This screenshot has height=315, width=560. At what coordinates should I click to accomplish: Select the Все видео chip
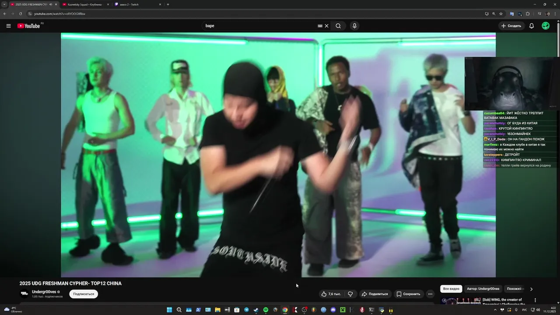[x=451, y=289]
